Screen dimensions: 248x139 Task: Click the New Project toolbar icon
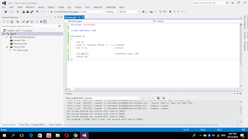tap(17, 12)
